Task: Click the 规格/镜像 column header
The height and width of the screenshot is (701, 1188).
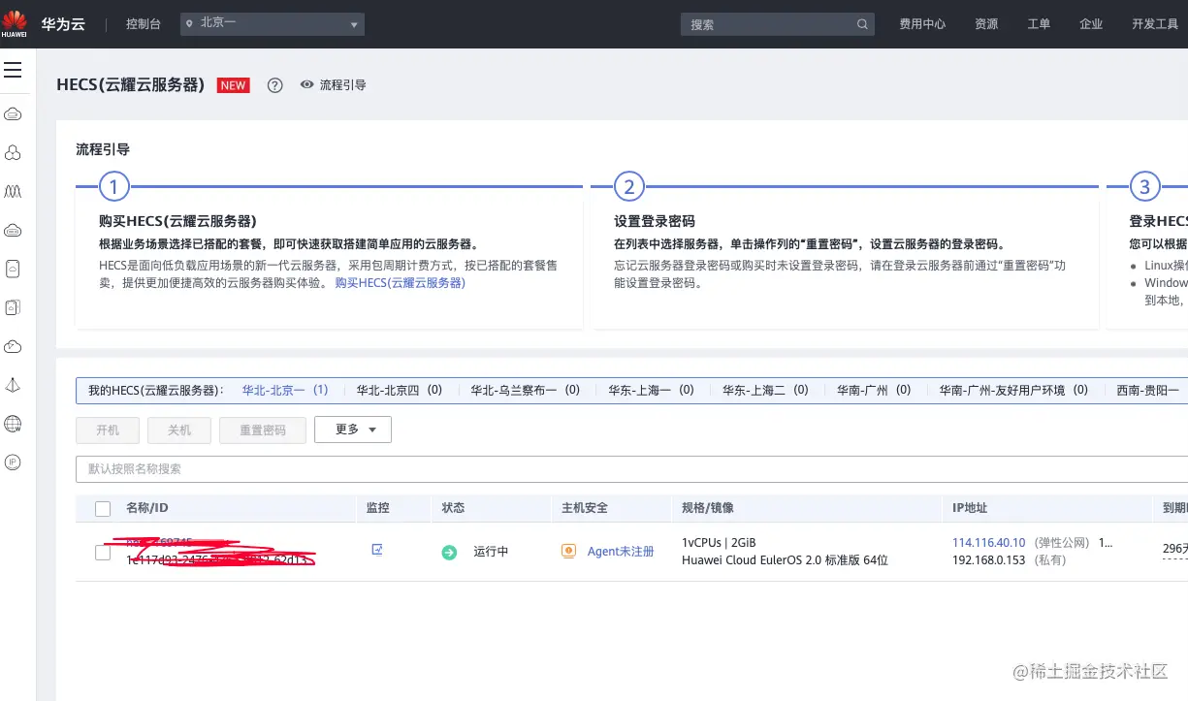Action: [708, 508]
